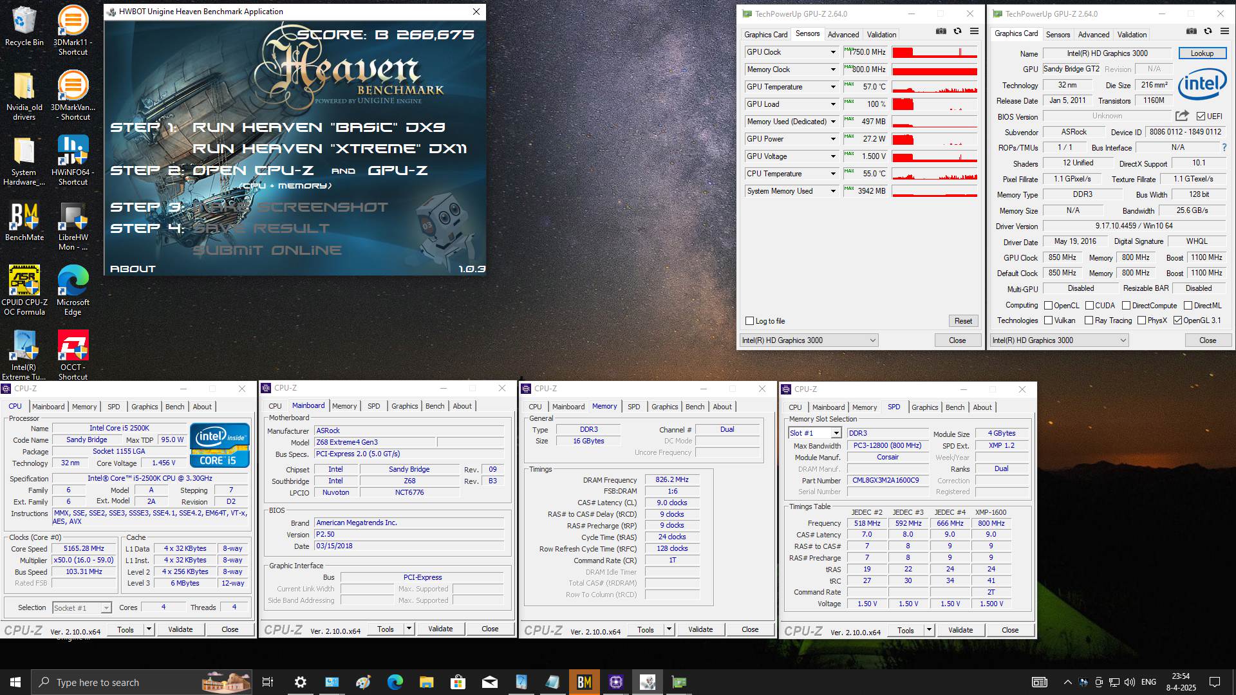
Task: Expand the GPU Temperature sensor dropdown
Action: pyautogui.click(x=832, y=87)
